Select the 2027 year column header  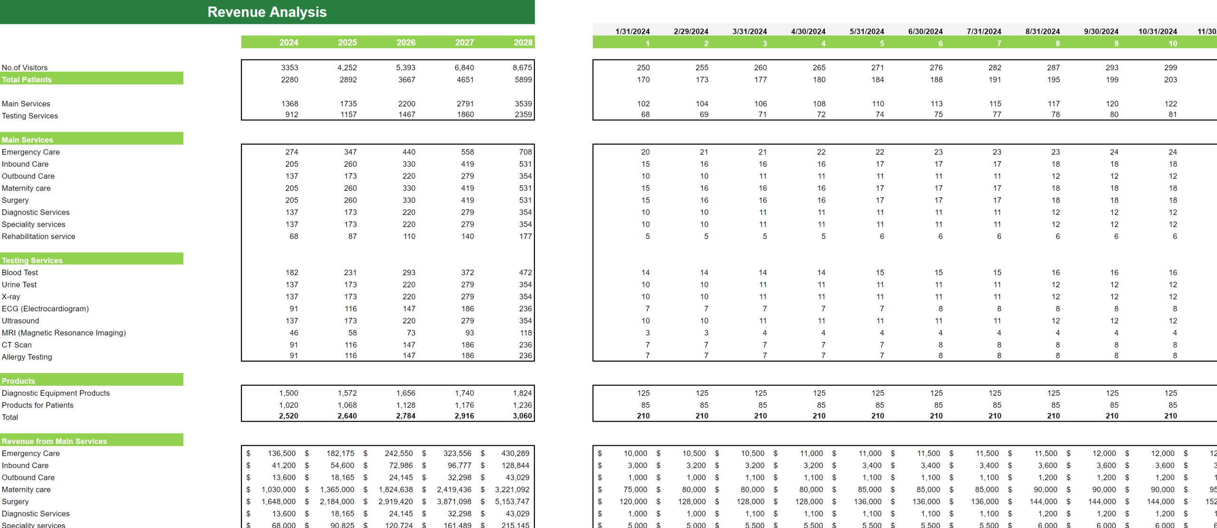464,42
